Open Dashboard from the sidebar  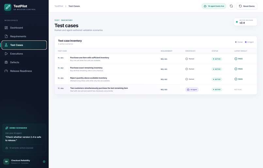[x=24, y=28]
